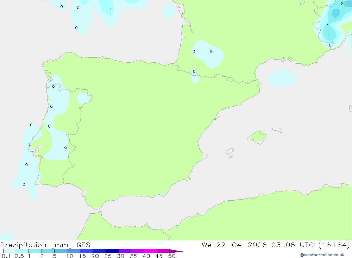Click the 'Precipitation [mm]' title text
352x258 pixels.
(36, 245)
